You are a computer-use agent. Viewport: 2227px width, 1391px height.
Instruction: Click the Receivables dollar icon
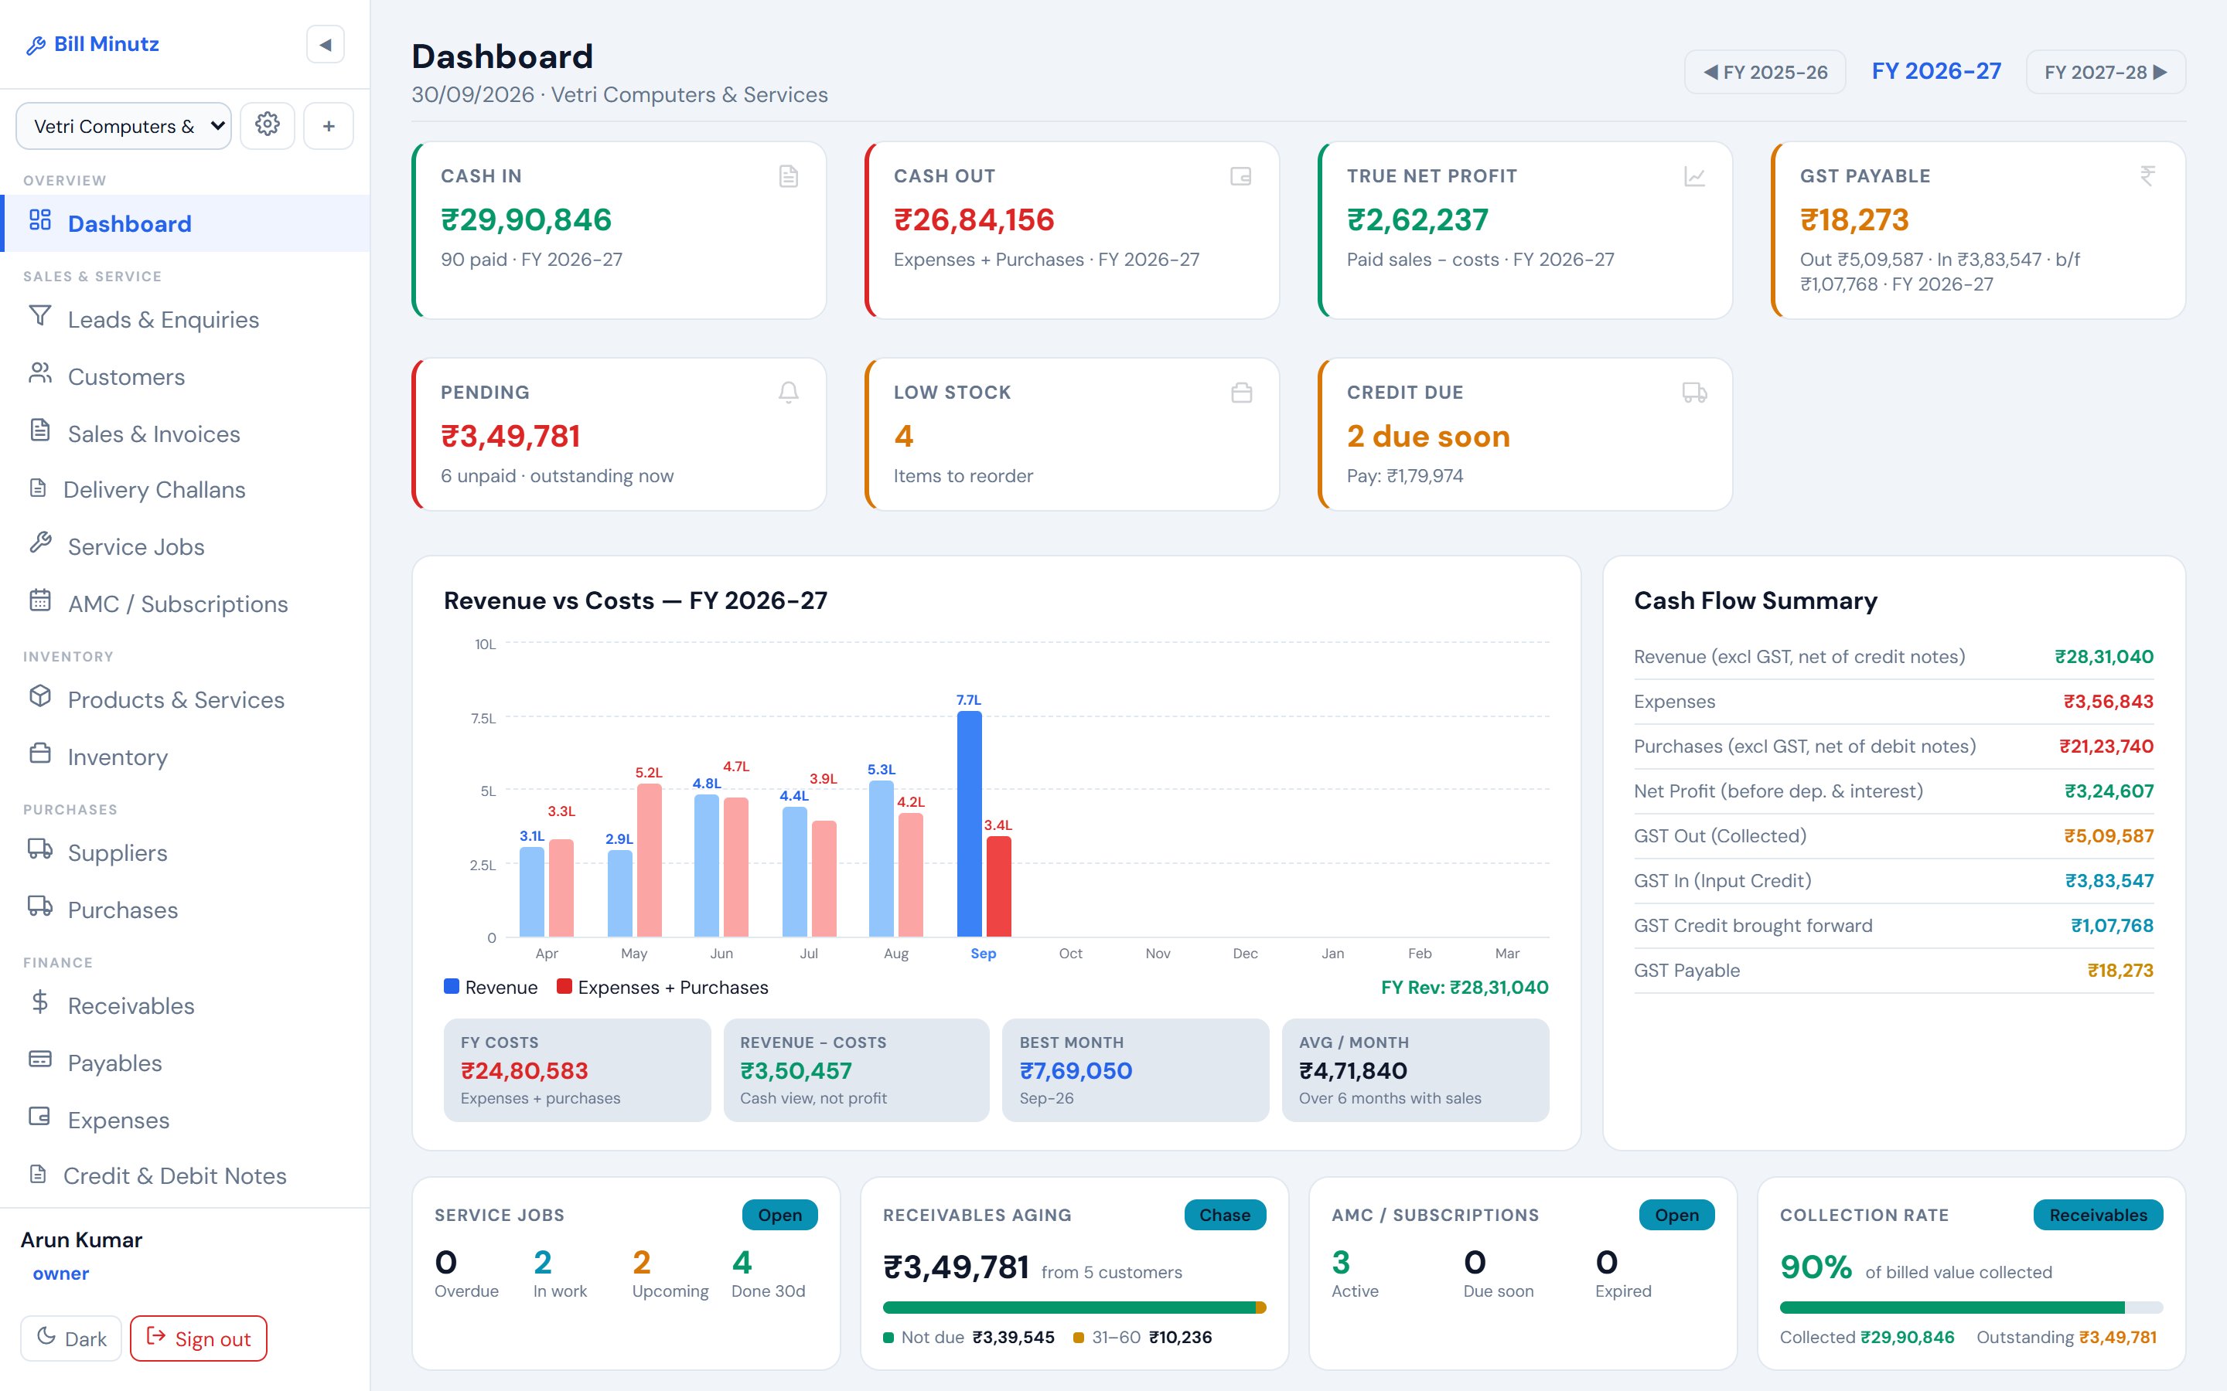point(40,1002)
